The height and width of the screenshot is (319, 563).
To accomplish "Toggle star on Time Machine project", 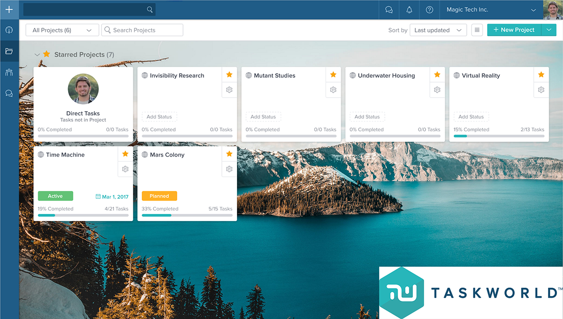I will pos(125,154).
